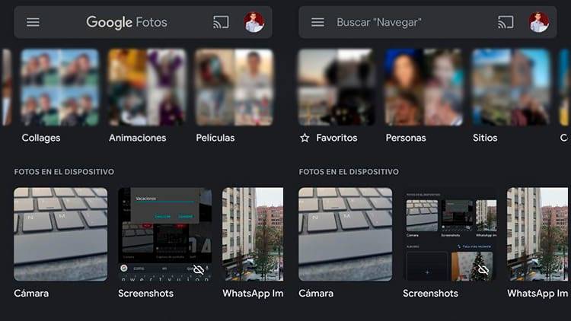This screenshot has height=321, width=571.
Task: Open the left Cámara folder thumbnail
Action: tap(61, 234)
